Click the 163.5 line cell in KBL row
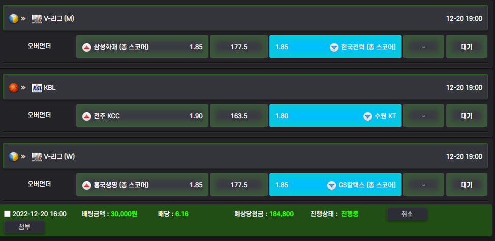This screenshot has height=241, width=495. pyautogui.click(x=239, y=115)
